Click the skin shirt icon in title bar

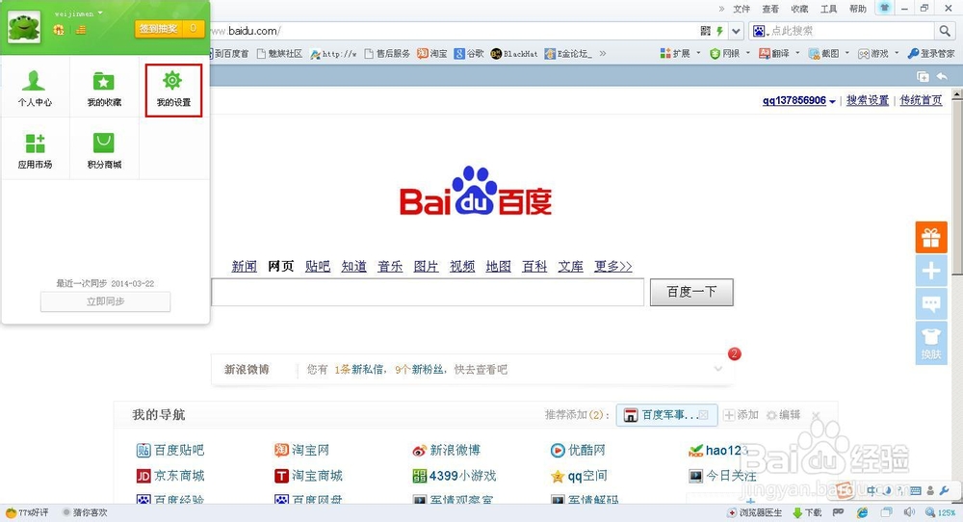pyautogui.click(x=884, y=8)
